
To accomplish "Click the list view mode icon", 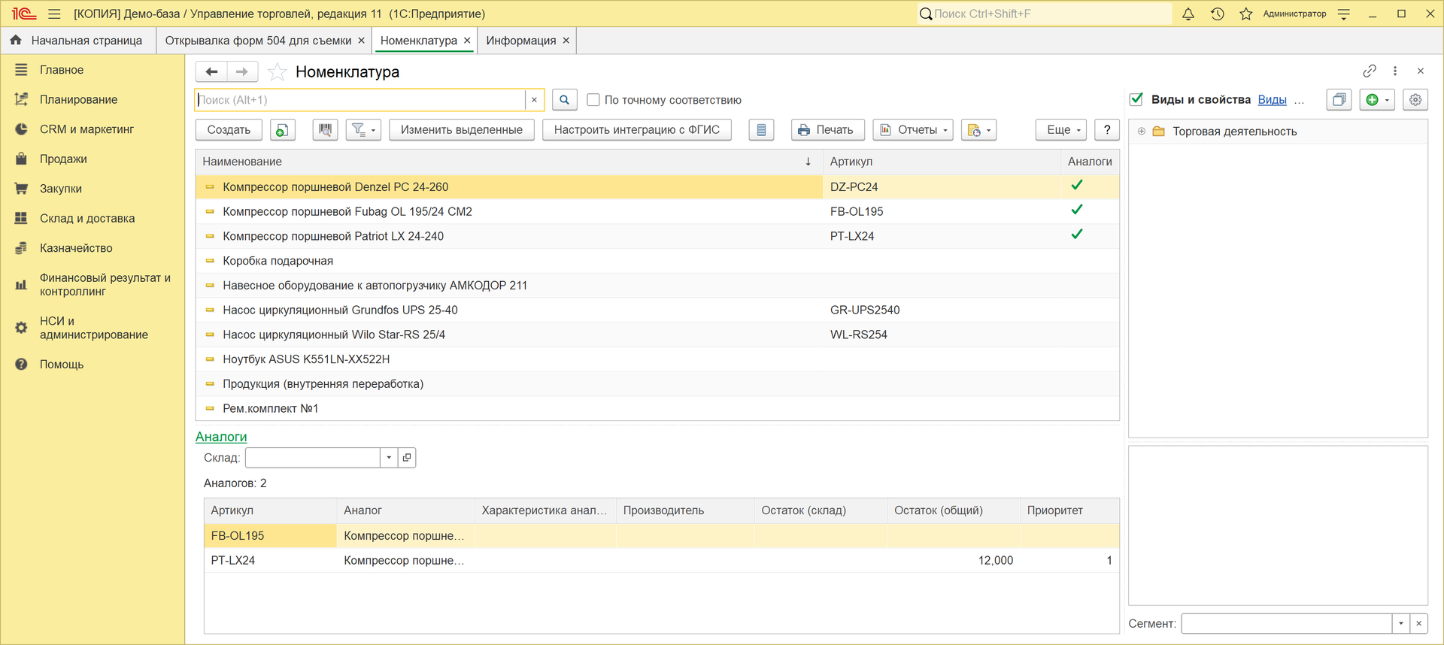I will click(761, 130).
